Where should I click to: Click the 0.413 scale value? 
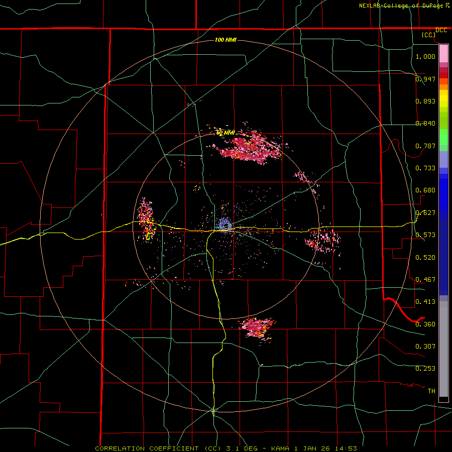point(425,302)
